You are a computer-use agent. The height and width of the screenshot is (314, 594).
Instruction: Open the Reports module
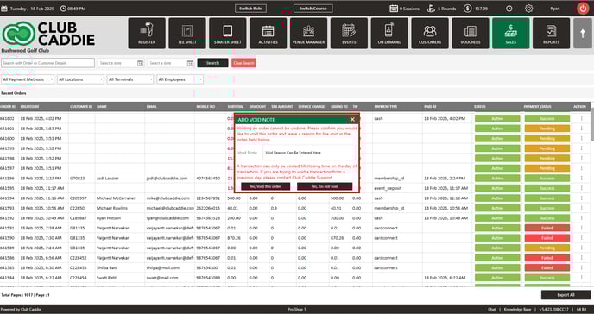tap(551, 34)
